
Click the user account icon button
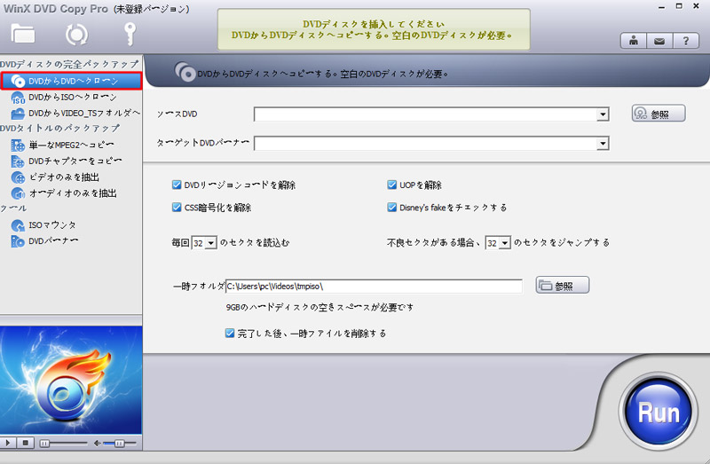[633, 41]
